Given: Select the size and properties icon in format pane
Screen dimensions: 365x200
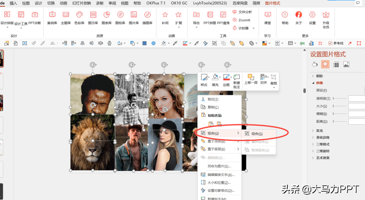Looking at the screenshot, I should pyautogui.click(x=336, y=65).
